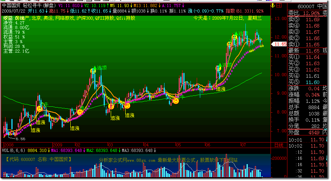The height and width of the screenshot is (181, 331).
Task: Click the 指数(61.33)1.92% index value
Action: [x=245, y=11]
